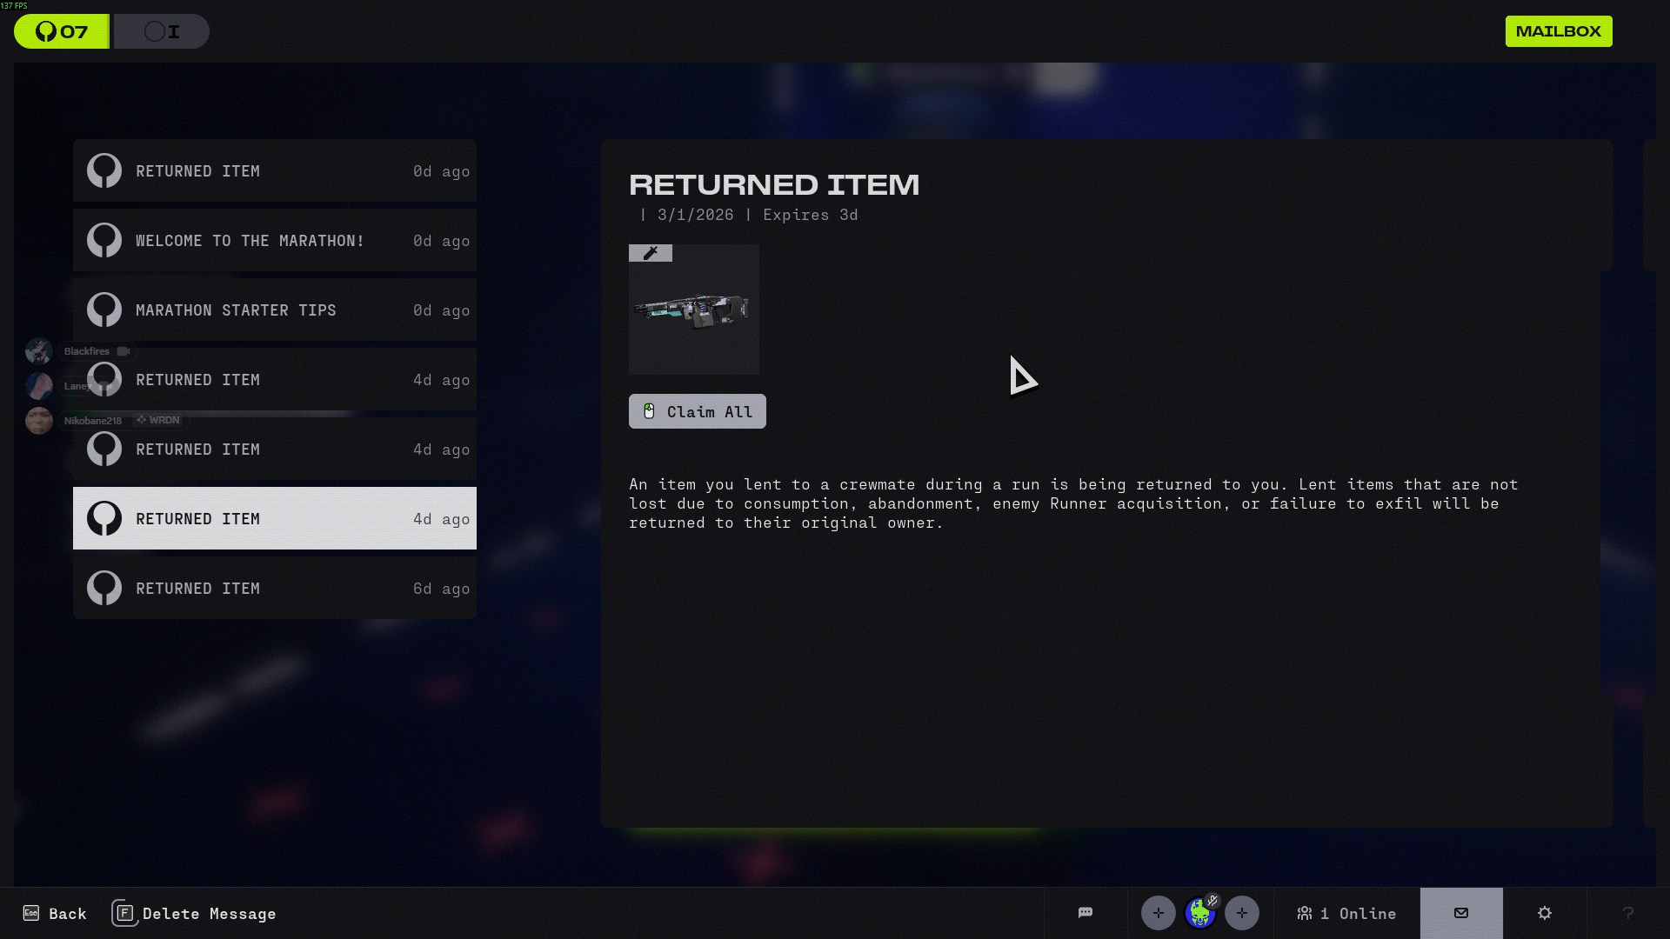Screen dimensions: 1670x939
Task: Open the mailbox envelope icon
Action: (x=1460, y=913)
